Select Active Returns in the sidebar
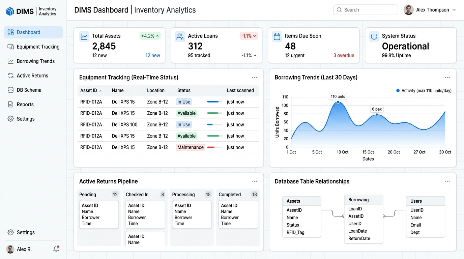The height and width of the screenshot is (259, 464). [33, 76]
